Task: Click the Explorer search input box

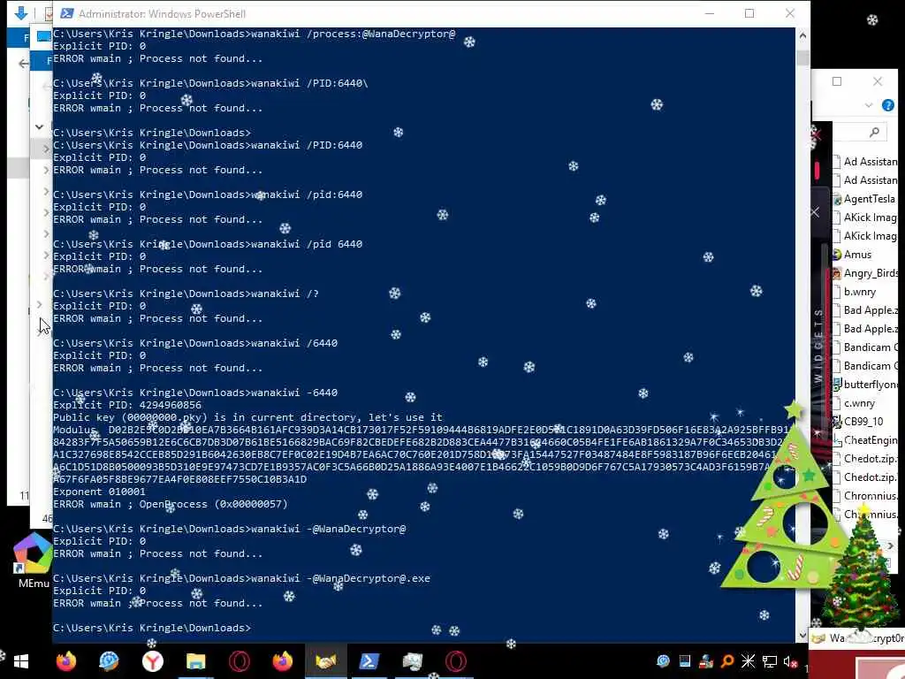Action: coord(860,133)
